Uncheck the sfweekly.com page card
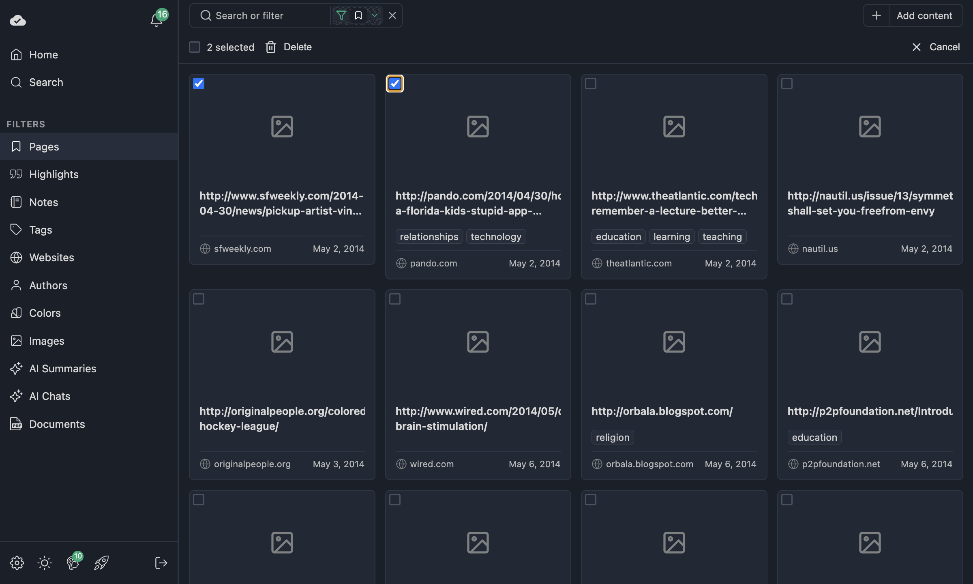The height and width of the screenshot is (584, 973). click(x=199, y=84)
